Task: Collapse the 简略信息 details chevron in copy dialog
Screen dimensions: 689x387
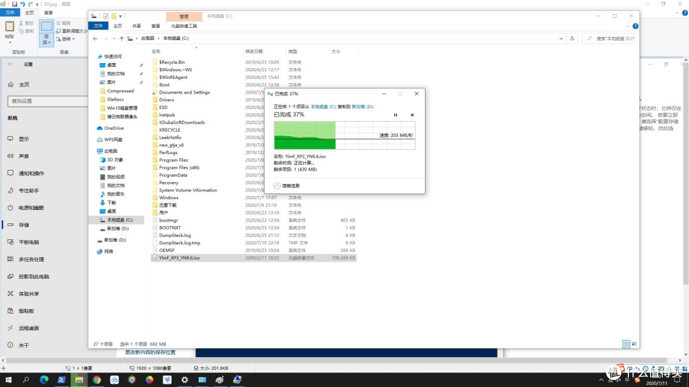Action: [x=276, y=186]
